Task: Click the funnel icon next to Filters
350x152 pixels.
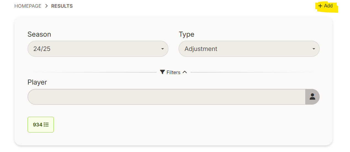Action: coord(162,72)
